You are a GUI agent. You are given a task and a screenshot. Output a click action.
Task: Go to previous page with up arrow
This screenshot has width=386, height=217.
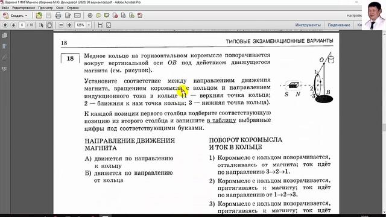pyautogui.click(x=5, y=25)
